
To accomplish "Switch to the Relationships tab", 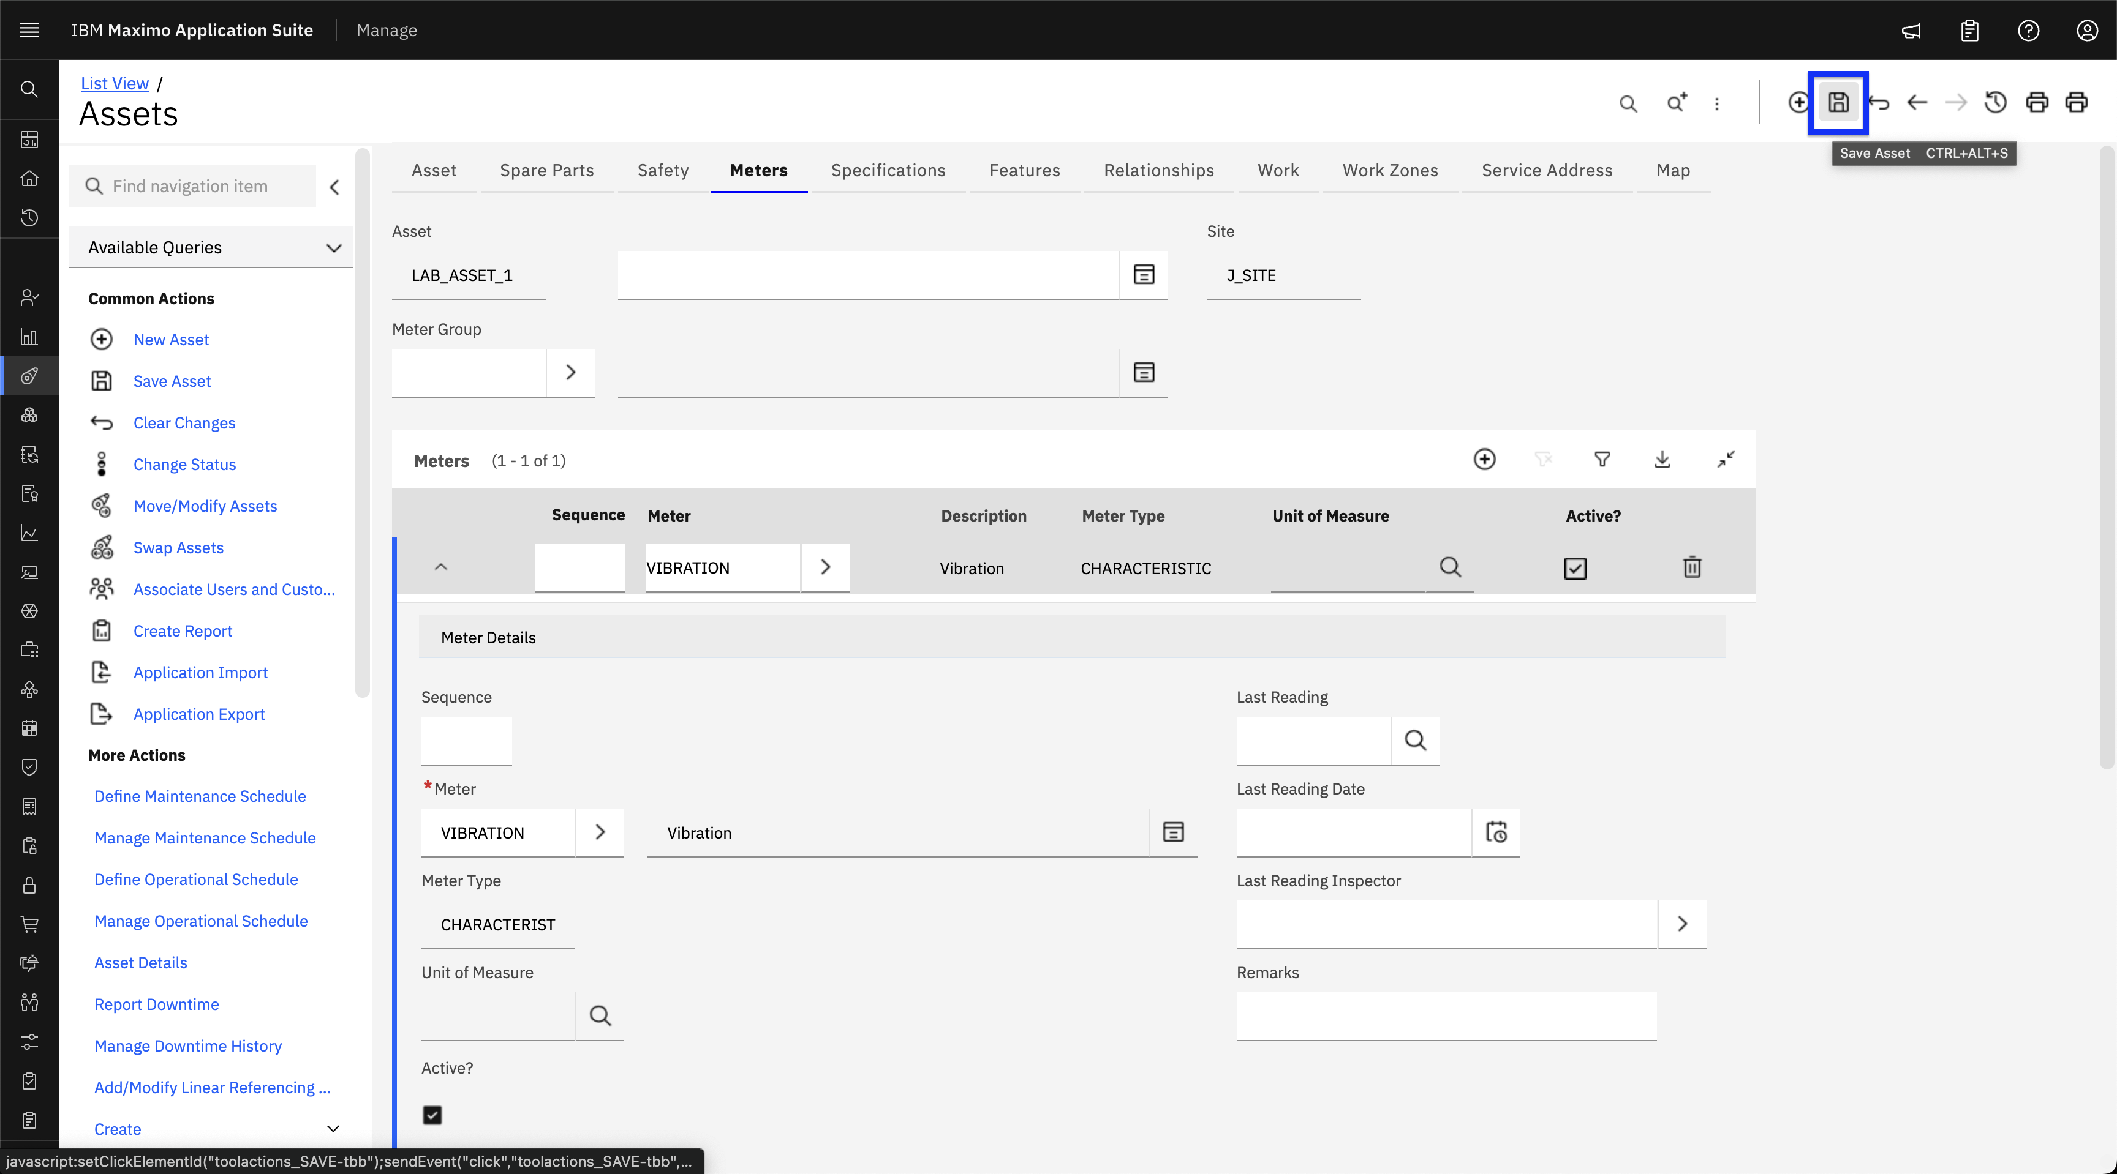I will (1158, 170).
